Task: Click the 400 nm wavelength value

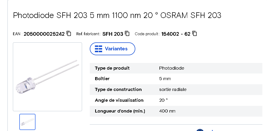Action: click(x=167, y=111)
